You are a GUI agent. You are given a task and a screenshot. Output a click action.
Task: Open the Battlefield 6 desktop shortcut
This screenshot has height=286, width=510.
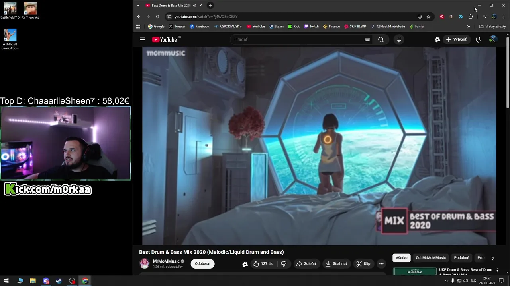(x=10, y=11)
